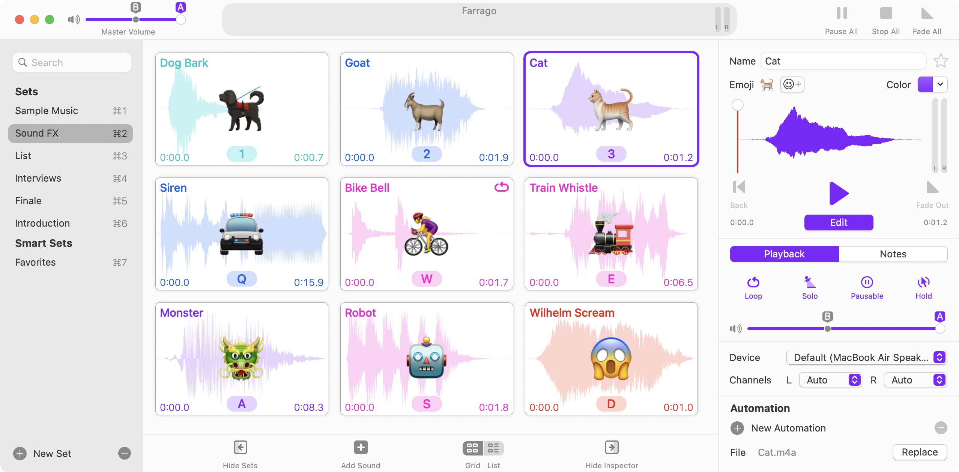Click the Edit button
Screen dimensions: 959x472
[839, 222]
